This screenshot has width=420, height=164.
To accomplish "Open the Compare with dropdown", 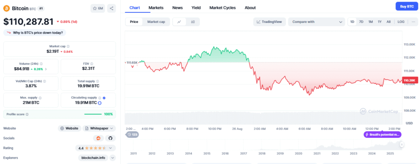I will click(316, 22).
